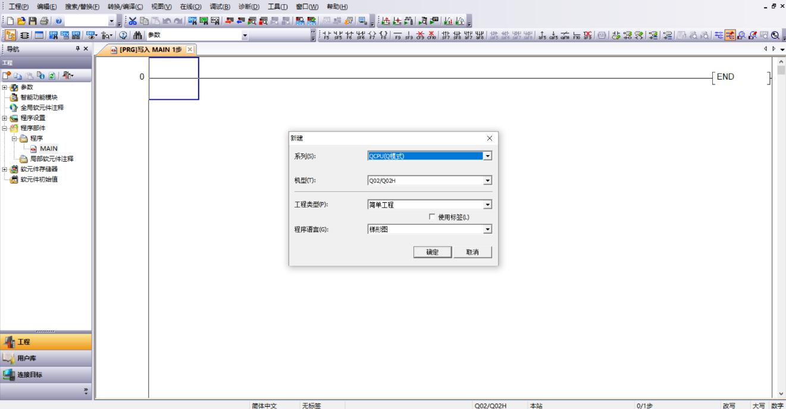Screen dimensions: 786x409
Task: Insert close contact F6 icon
Action: [x=349, y=36]
